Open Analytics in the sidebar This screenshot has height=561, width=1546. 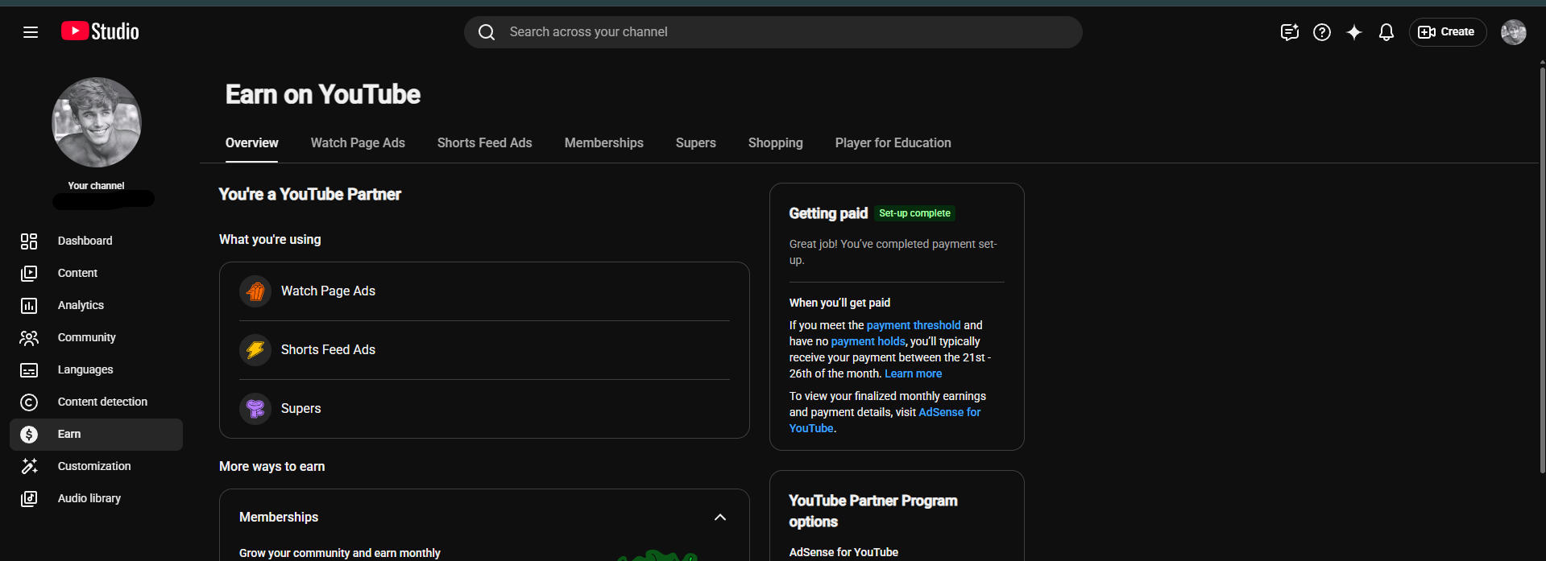(x=96, y=305)
